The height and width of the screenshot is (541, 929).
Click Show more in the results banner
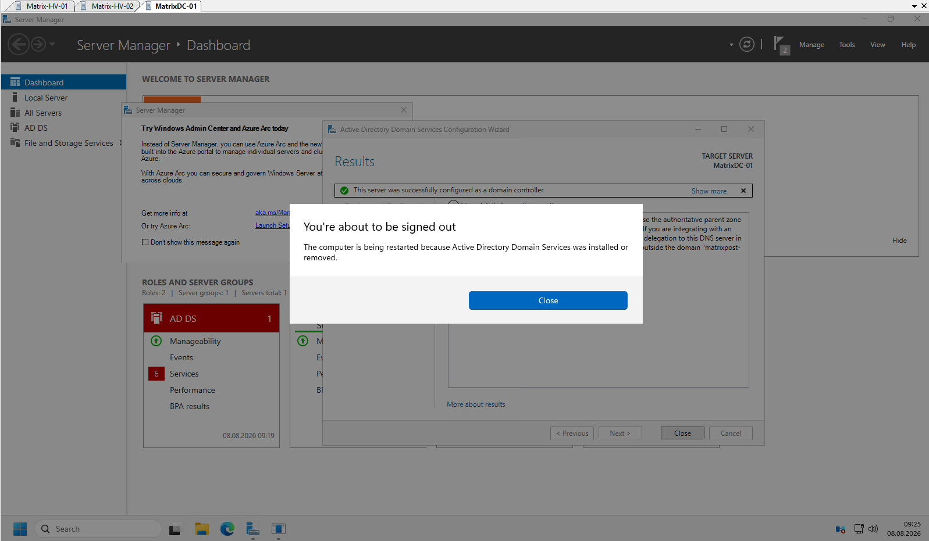(709, 191)
